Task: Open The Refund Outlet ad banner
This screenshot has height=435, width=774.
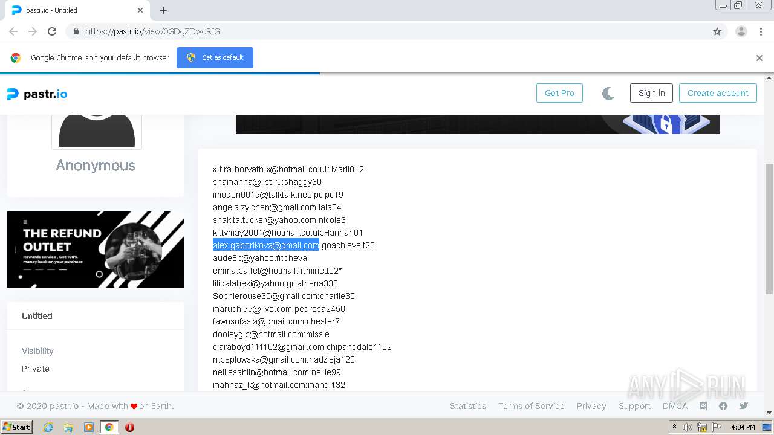Action: (x=96, y=250)
